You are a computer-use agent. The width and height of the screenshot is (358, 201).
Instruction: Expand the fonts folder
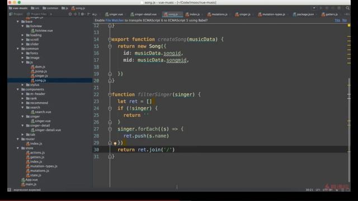(x=22, y=53)
